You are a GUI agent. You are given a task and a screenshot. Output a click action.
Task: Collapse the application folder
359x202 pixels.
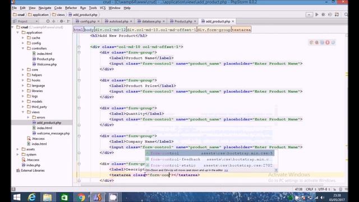pyautogui.click(x=18, y=33)
